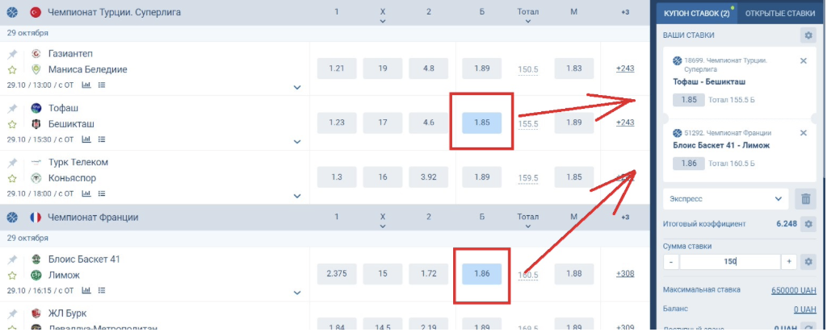Open statistics chart icon for Газиантеп match
Viewport: 827px width, 332px height.
(x=86, y=85)
